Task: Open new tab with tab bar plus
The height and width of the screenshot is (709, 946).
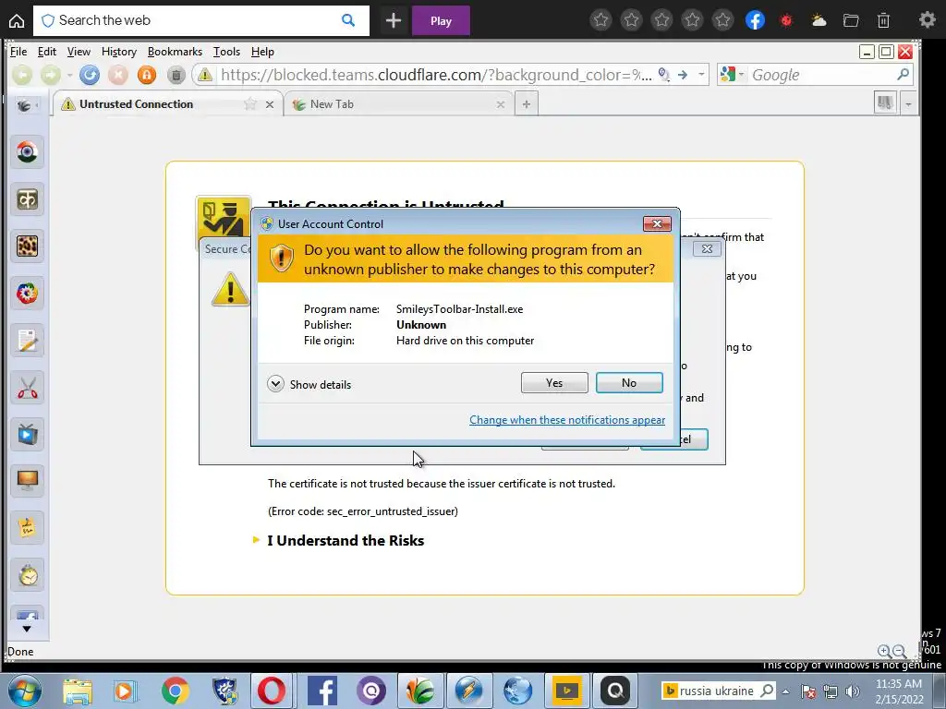Action: 526,104
